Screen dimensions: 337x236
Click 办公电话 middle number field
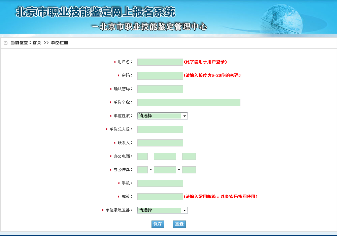pyautogui.click(x=165, y=156)
